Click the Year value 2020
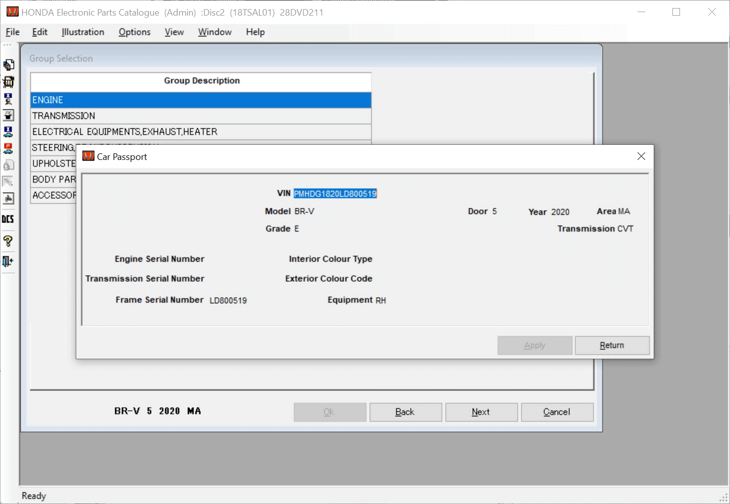Screen dimensions: 730x504 coord(560,212)
